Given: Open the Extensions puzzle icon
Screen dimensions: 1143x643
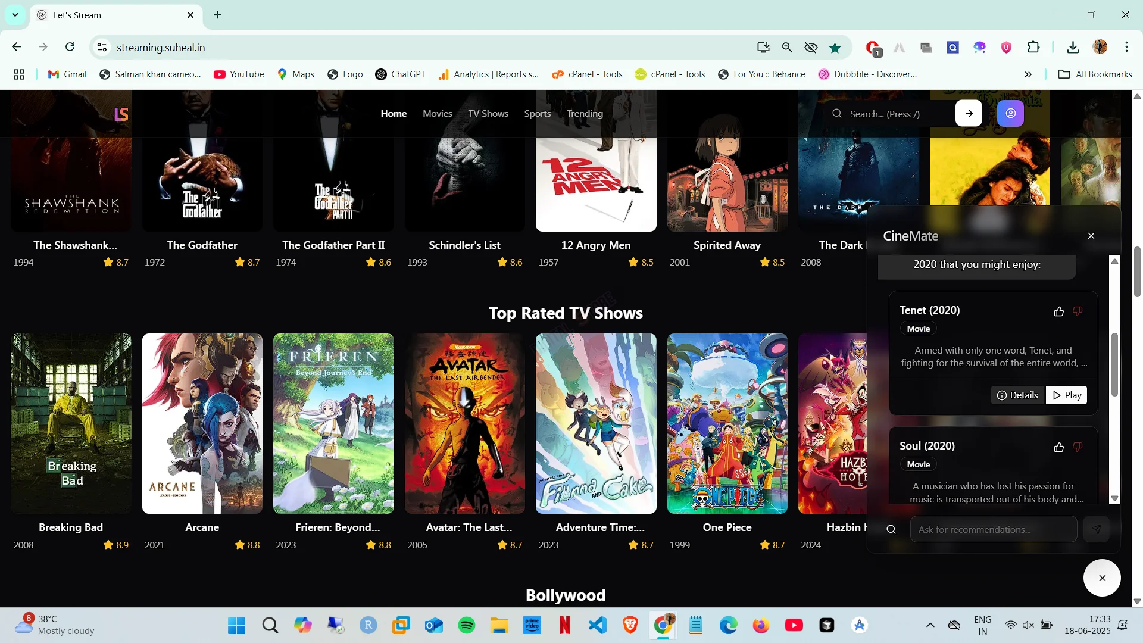Looking at the screenshot, I should [1033, 47].
